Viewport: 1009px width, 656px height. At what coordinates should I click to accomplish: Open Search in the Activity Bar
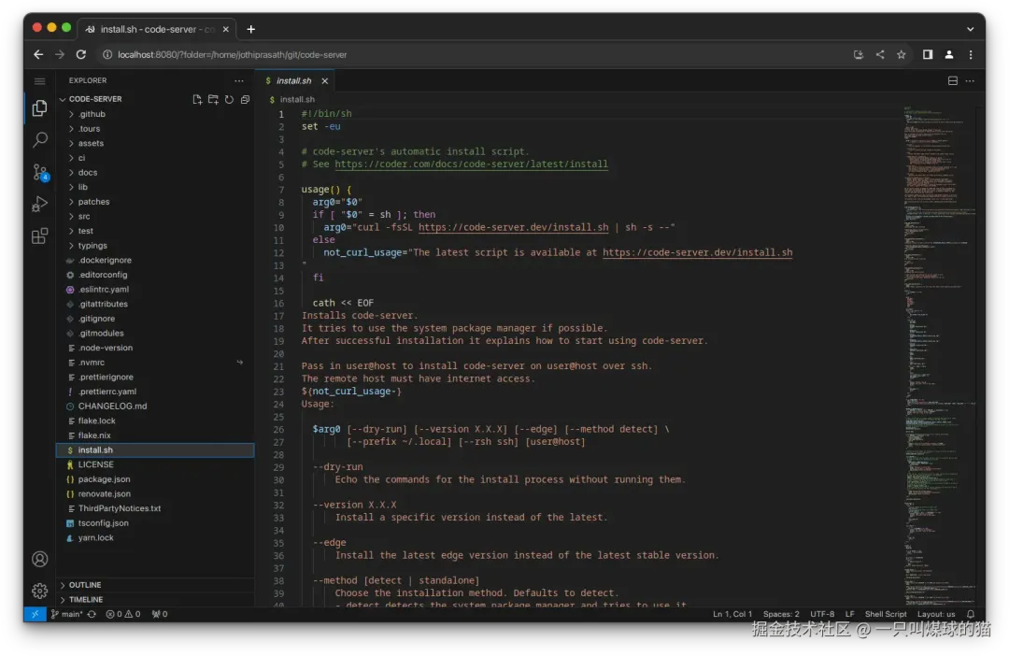pos(38,141)
